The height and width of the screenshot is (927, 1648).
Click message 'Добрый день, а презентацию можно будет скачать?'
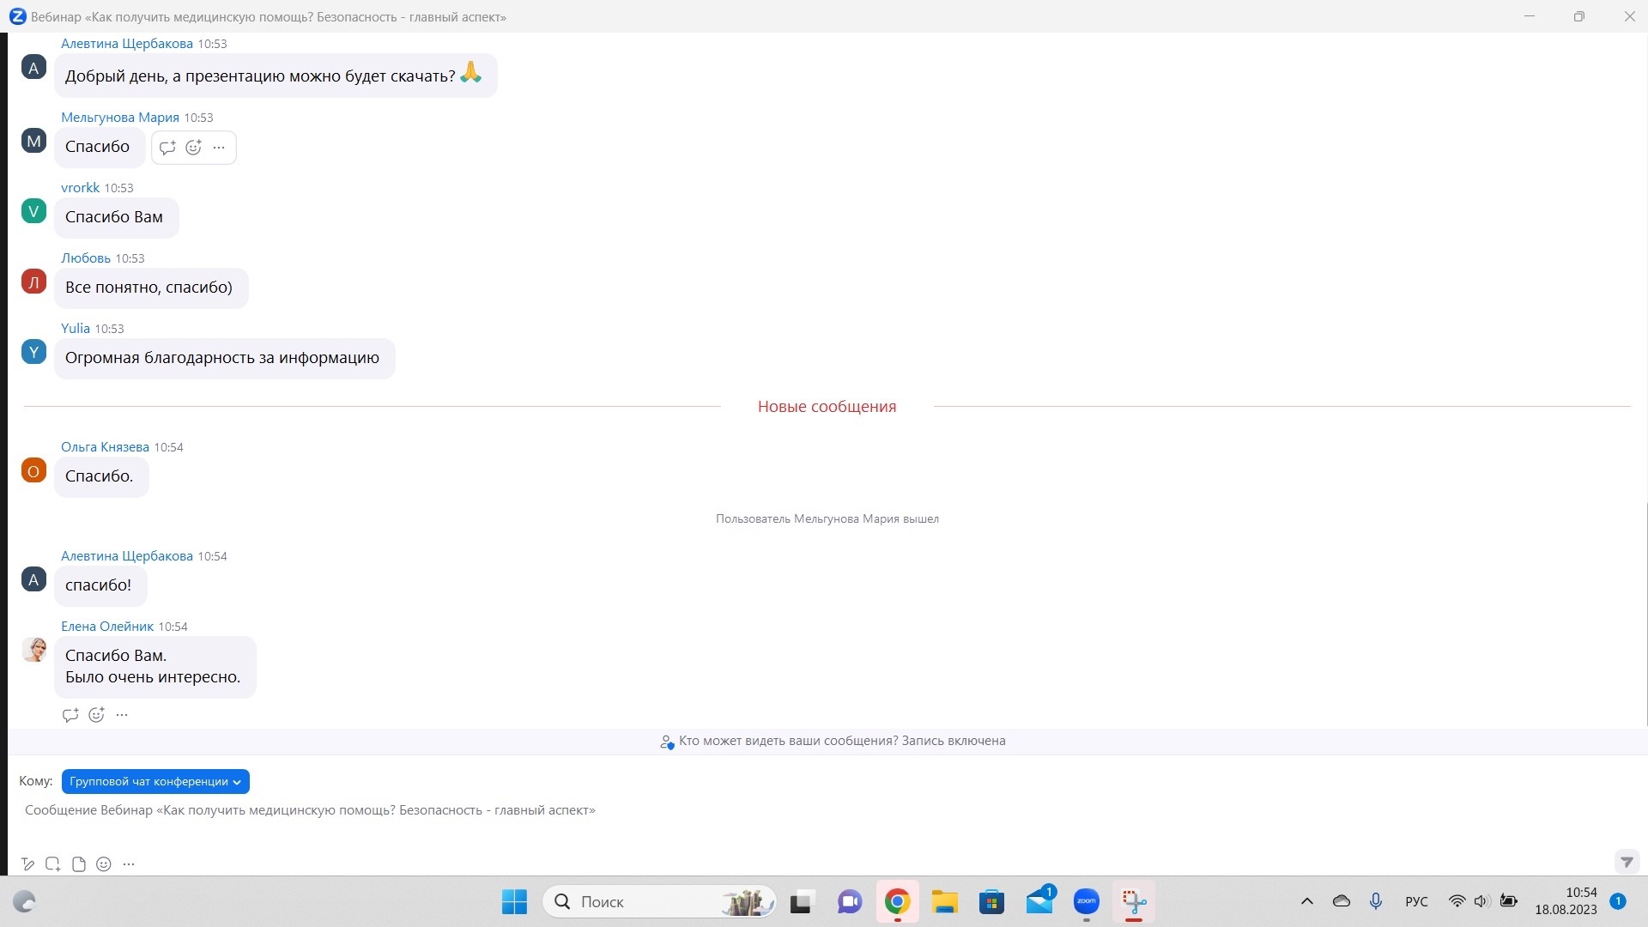(x=276, y=76)
